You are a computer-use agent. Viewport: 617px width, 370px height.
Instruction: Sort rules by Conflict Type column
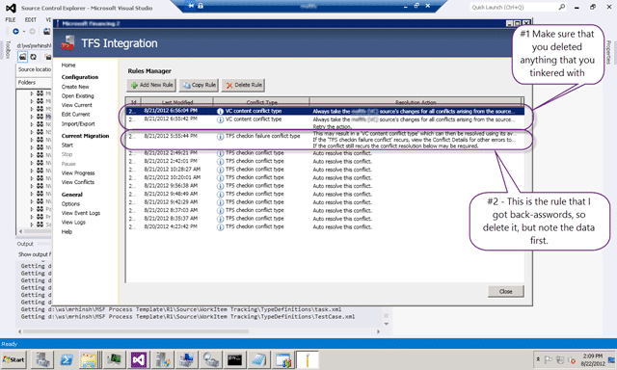click(261, 102)
